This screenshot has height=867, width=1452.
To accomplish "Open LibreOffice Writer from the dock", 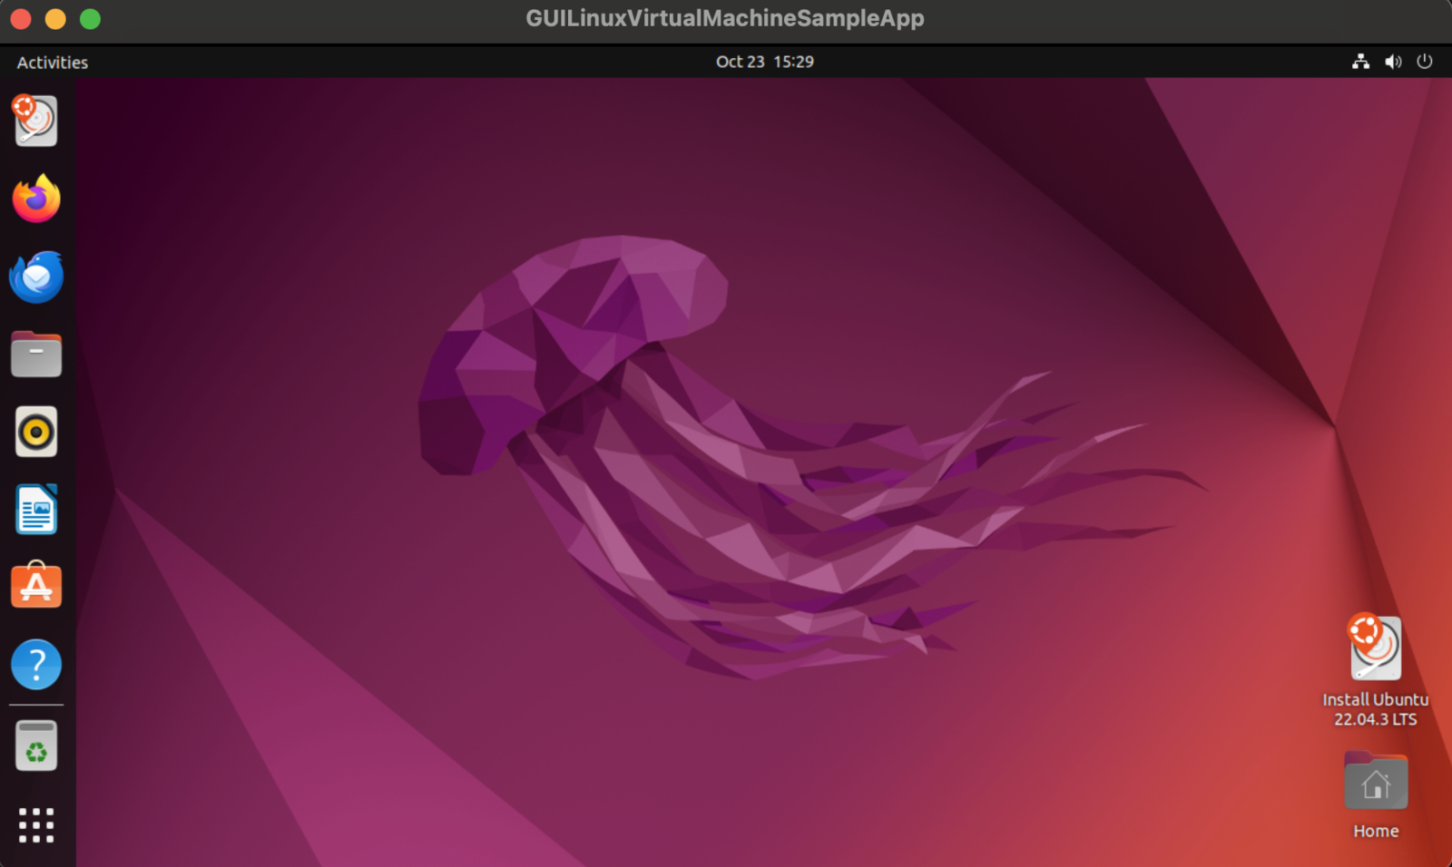I will 36,510.
